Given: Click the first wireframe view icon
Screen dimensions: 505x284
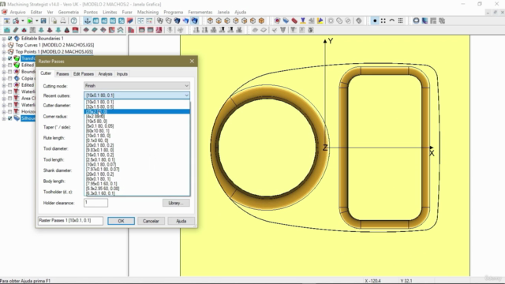Looking at the screenshot, I should tap(160, 21).
